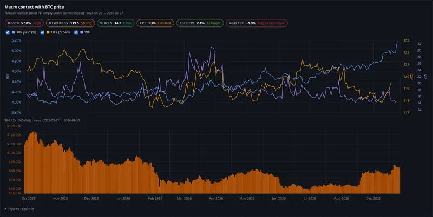Click the 'May 2026' x-axis label
This screenshot has height=217, width=433.
click(247, 198)
